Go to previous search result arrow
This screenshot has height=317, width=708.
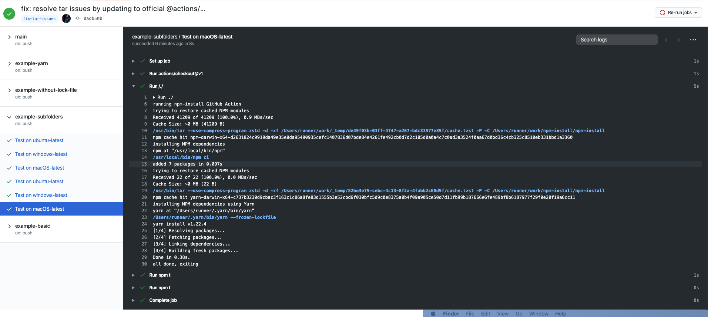[666, 40]
